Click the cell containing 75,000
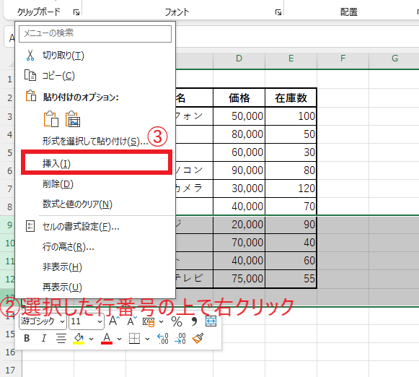The height and width of the screenshot is (377, 419). coord(239,279)
